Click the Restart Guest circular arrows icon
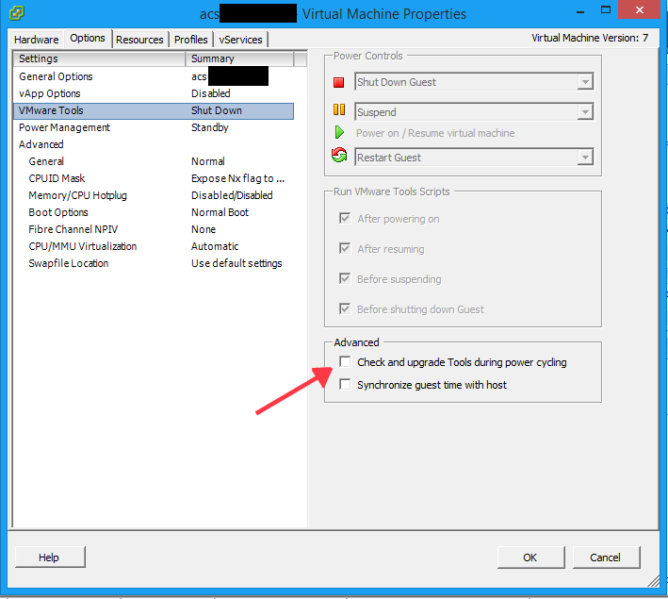The width and height of the screenshot is (668, 599). tap(339, 155)
